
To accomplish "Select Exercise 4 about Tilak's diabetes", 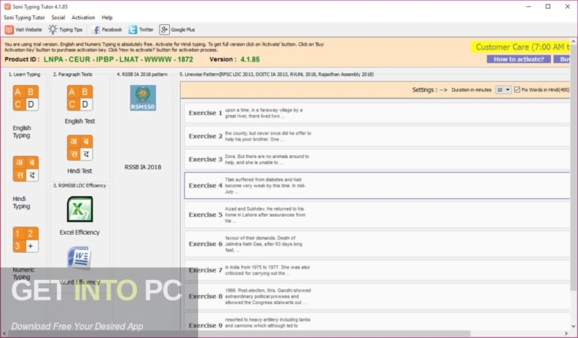I will point(377,185).
